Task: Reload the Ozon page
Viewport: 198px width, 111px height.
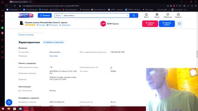Action: (15, 6)
